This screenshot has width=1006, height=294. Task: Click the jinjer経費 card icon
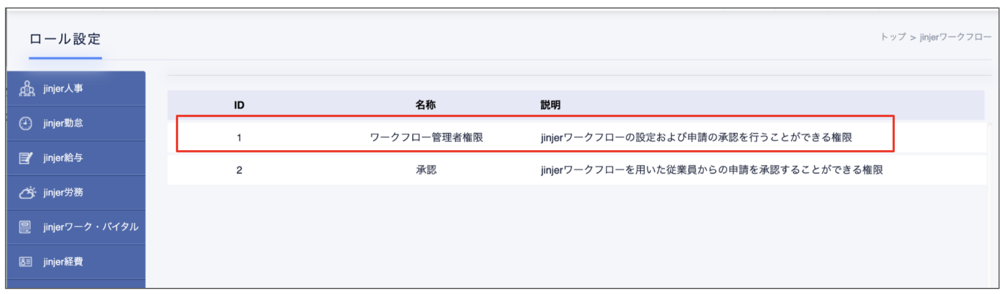tap(25, 262)
